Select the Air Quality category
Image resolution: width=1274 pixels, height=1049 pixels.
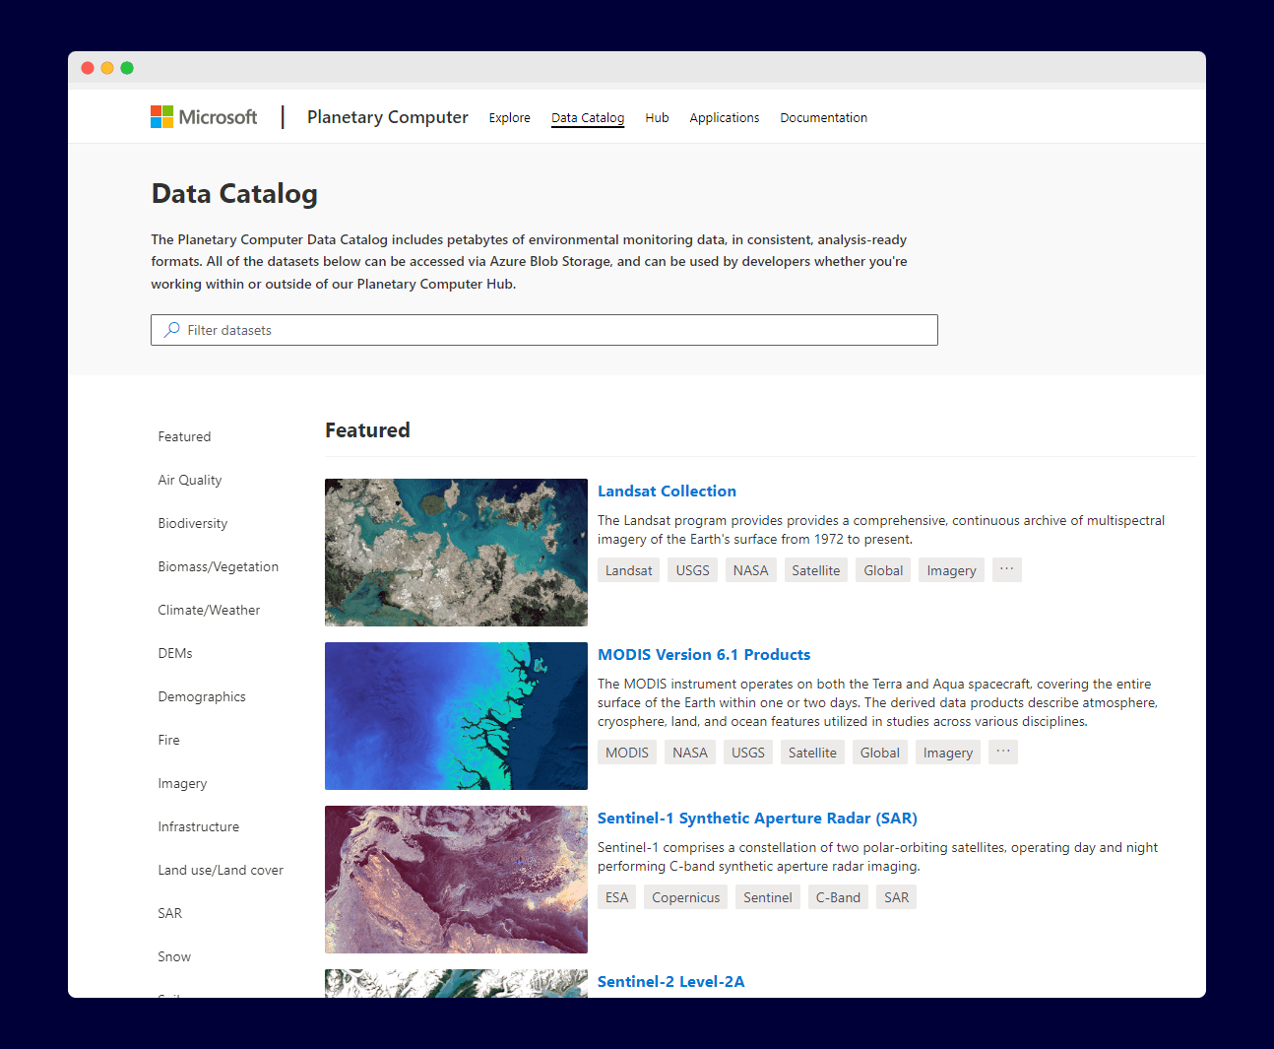click(189, 480)
